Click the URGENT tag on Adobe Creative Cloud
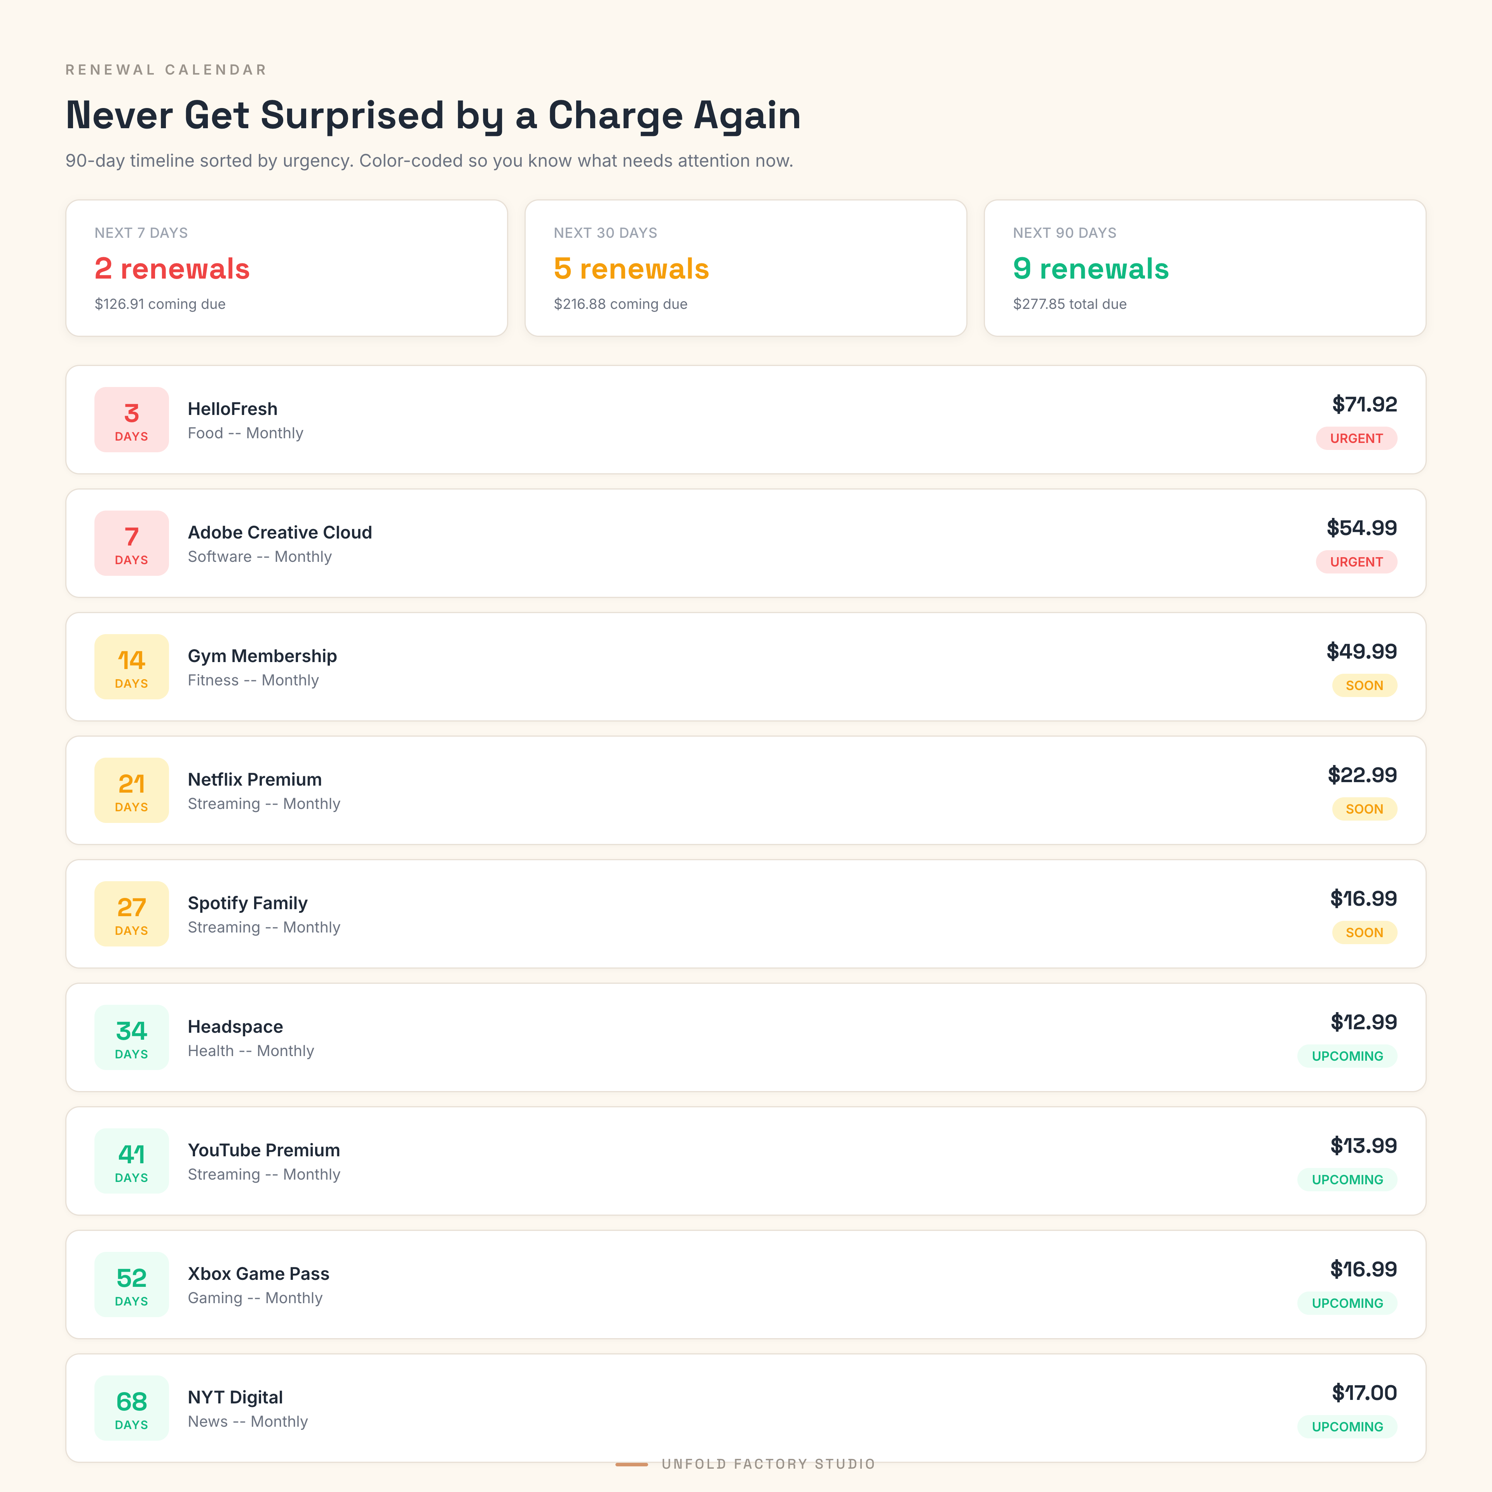The image size is (1492, 1492). [1356, 562]
